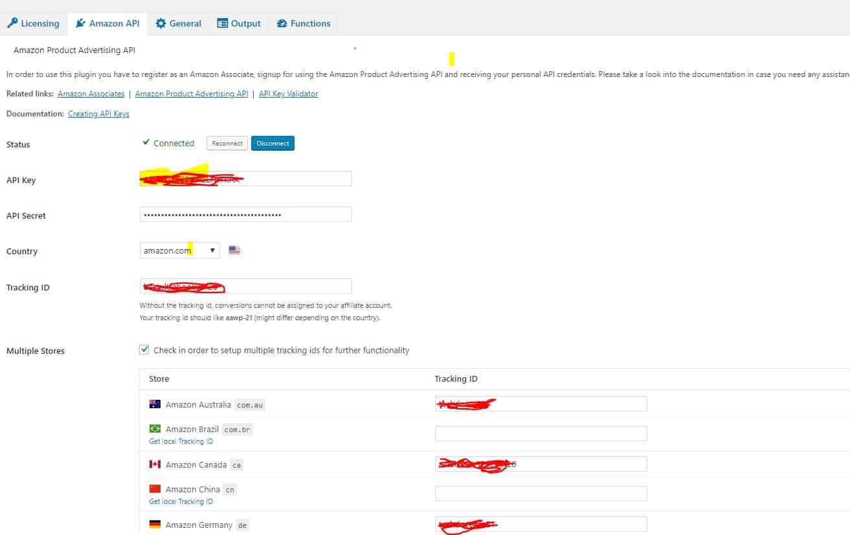Focus the main Tracking ID field
850x535 pixels.
[x=246, y=286]
